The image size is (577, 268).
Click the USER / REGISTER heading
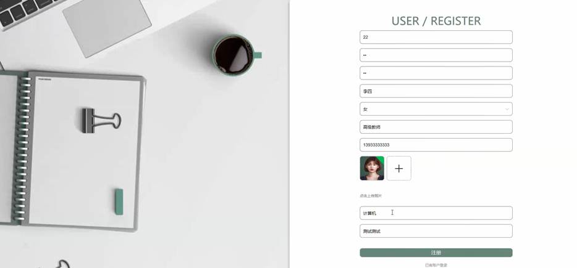point(436,21)
